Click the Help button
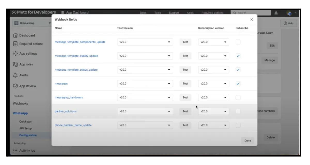 (288, 23)
